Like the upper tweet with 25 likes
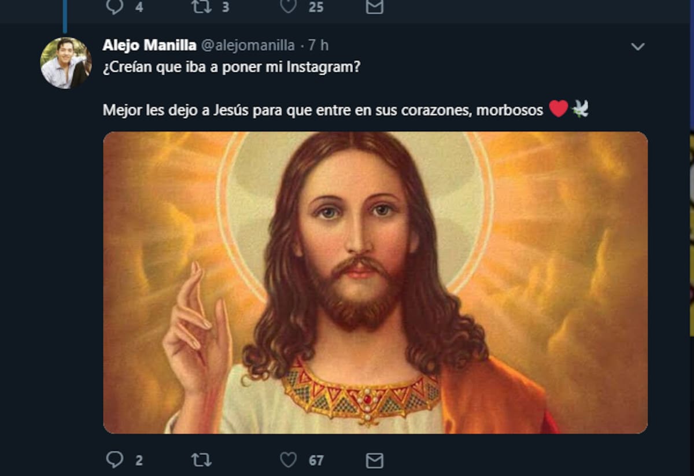Image resolution: width=694 pixels, height=476 pixels. click(288, 6)
